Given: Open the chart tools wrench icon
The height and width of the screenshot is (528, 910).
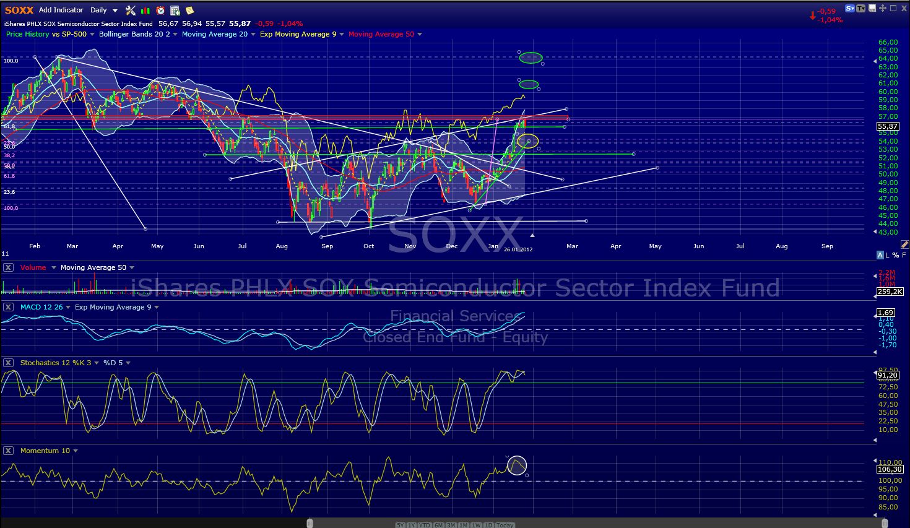Looking at the screenshot, I should [x=130, y=10].
